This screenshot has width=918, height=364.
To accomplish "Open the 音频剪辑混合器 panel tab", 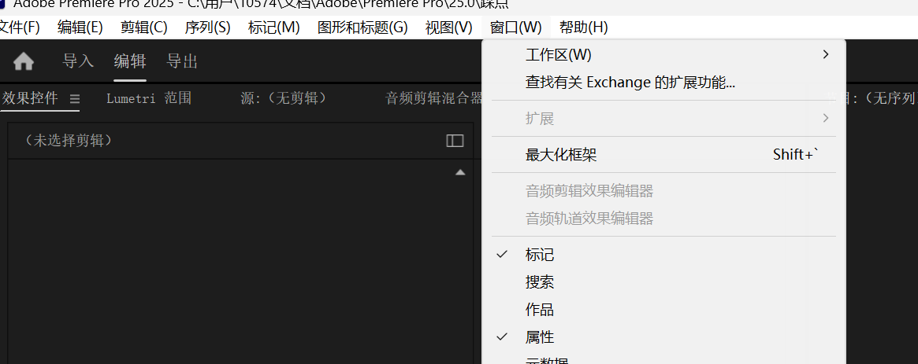I will pos(434,97).
